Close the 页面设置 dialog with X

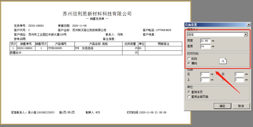248,25
